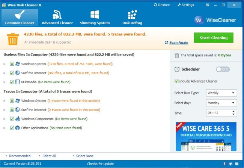Screen dimensions: 244x168
Task: Click Checks for update in status bar
Action: pos(100,164)
